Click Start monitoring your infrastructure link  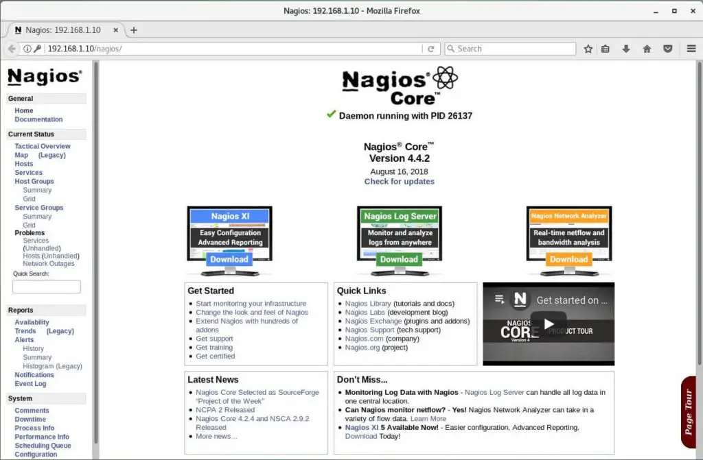point(251,304)
